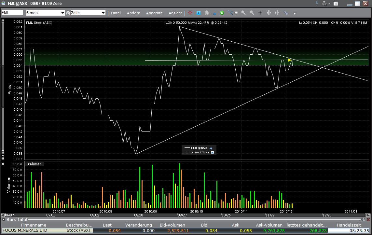Click the Kurs Tafel settings icon
372x235 pixels.
pyautogui.click(x=363, y=220)
